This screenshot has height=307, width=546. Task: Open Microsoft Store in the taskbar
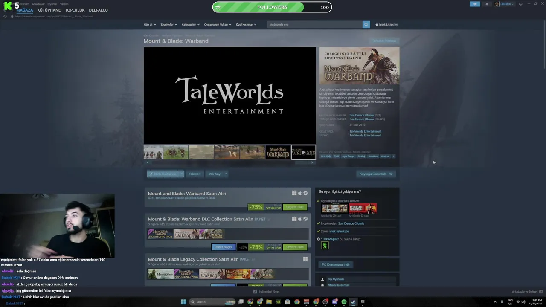pos(288,302)
